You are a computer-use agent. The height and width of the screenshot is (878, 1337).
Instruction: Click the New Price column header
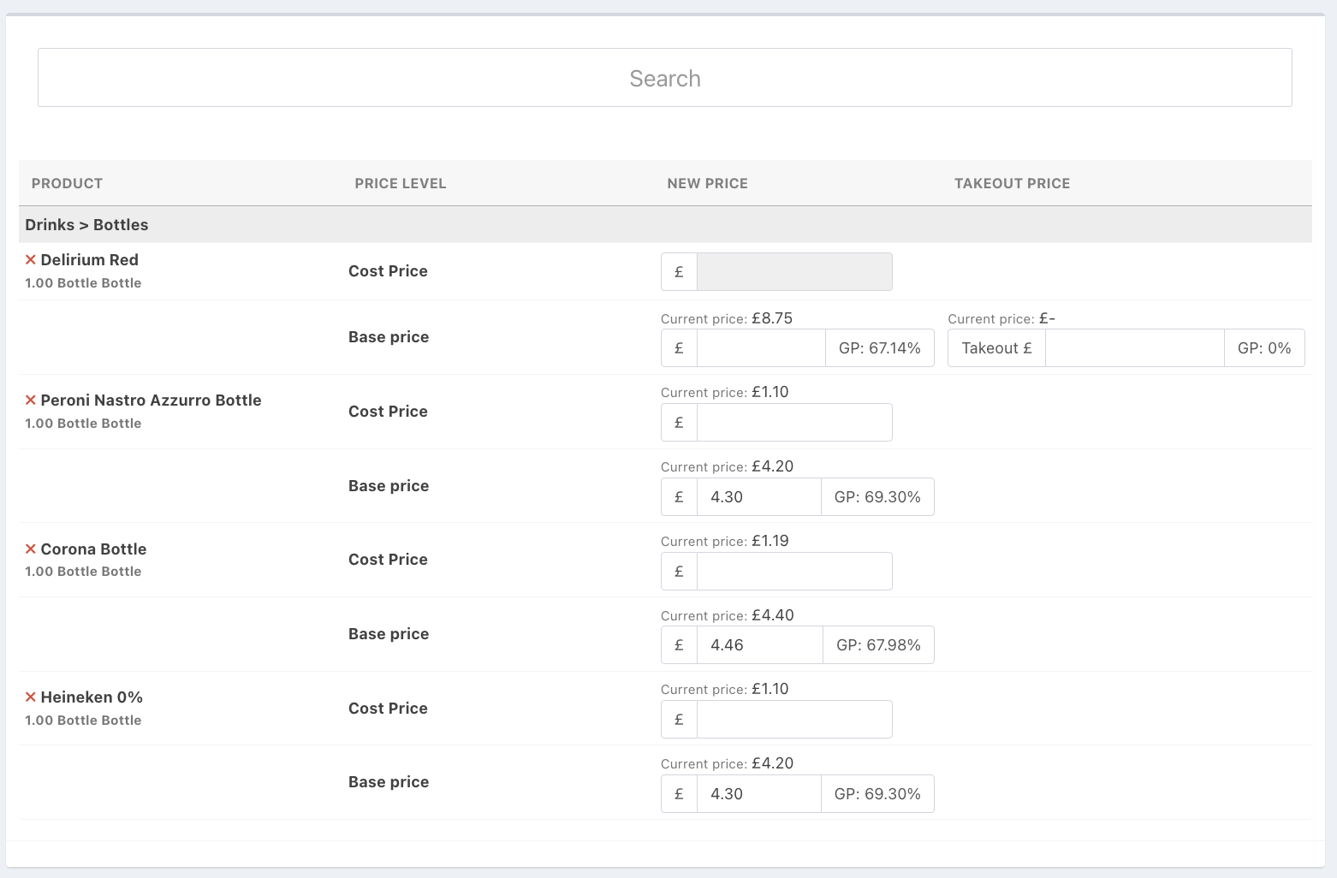pos(707,183)
